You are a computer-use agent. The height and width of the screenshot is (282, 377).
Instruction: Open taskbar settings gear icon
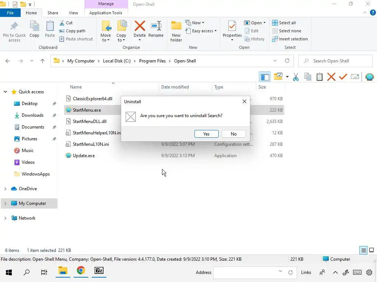coord(369,272)
